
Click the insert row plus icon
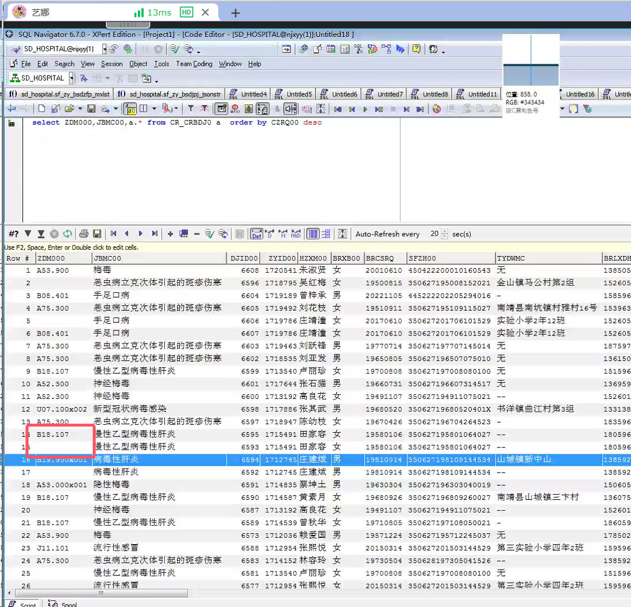tap(170, 233)
